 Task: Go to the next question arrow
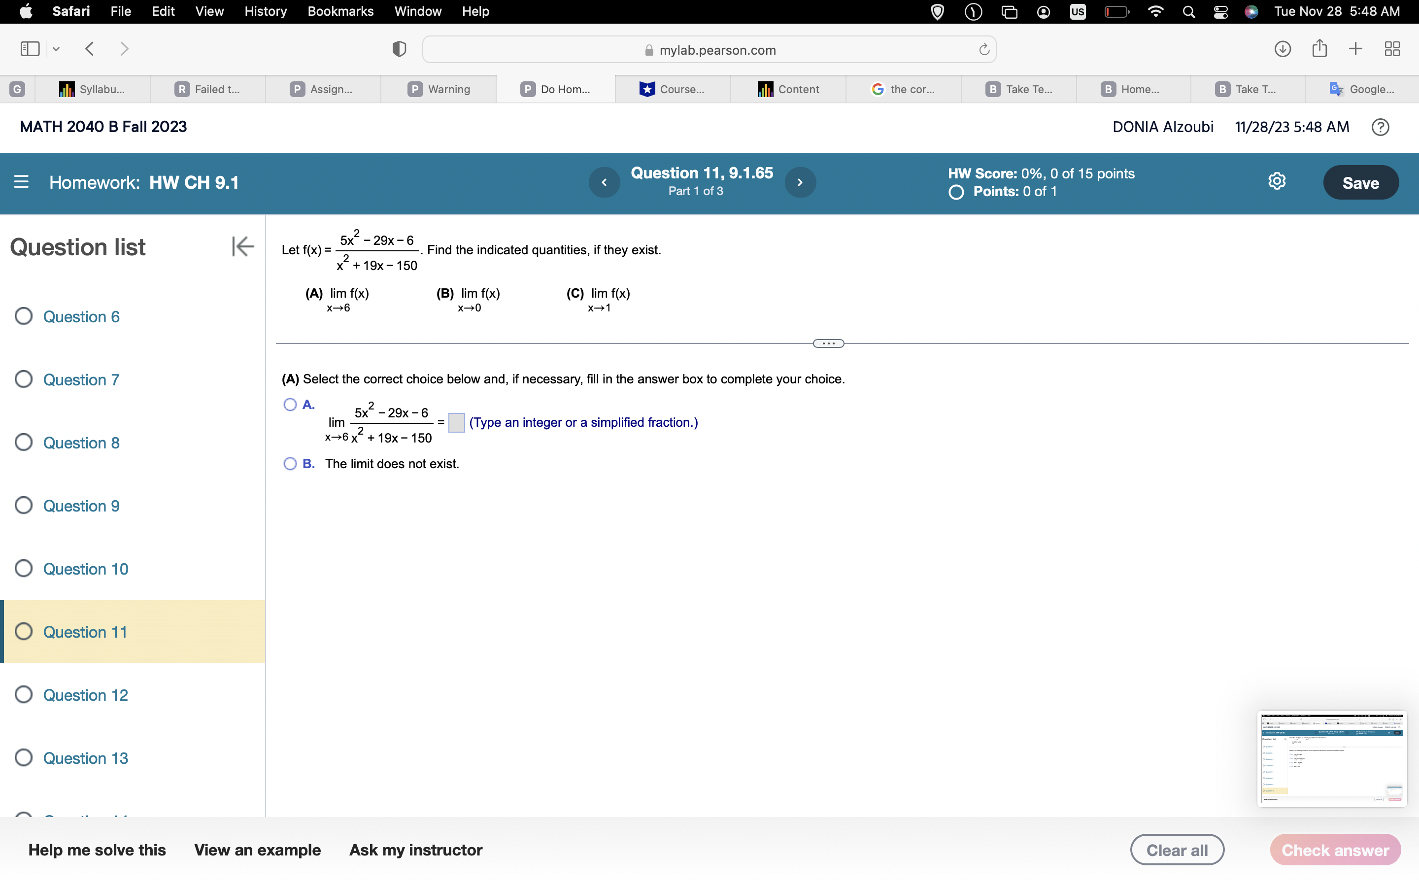800,182
